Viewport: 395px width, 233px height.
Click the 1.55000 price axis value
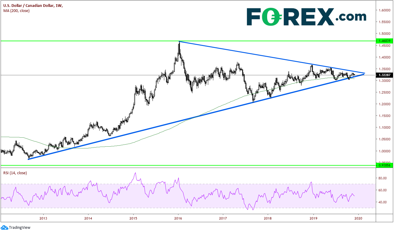[385, 22]
